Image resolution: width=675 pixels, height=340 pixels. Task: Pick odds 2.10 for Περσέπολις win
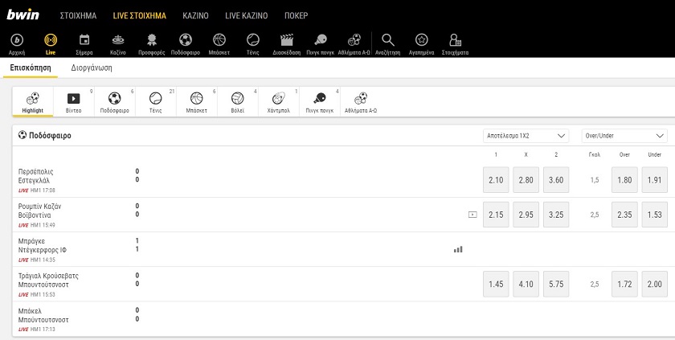[x=496, y=180]
